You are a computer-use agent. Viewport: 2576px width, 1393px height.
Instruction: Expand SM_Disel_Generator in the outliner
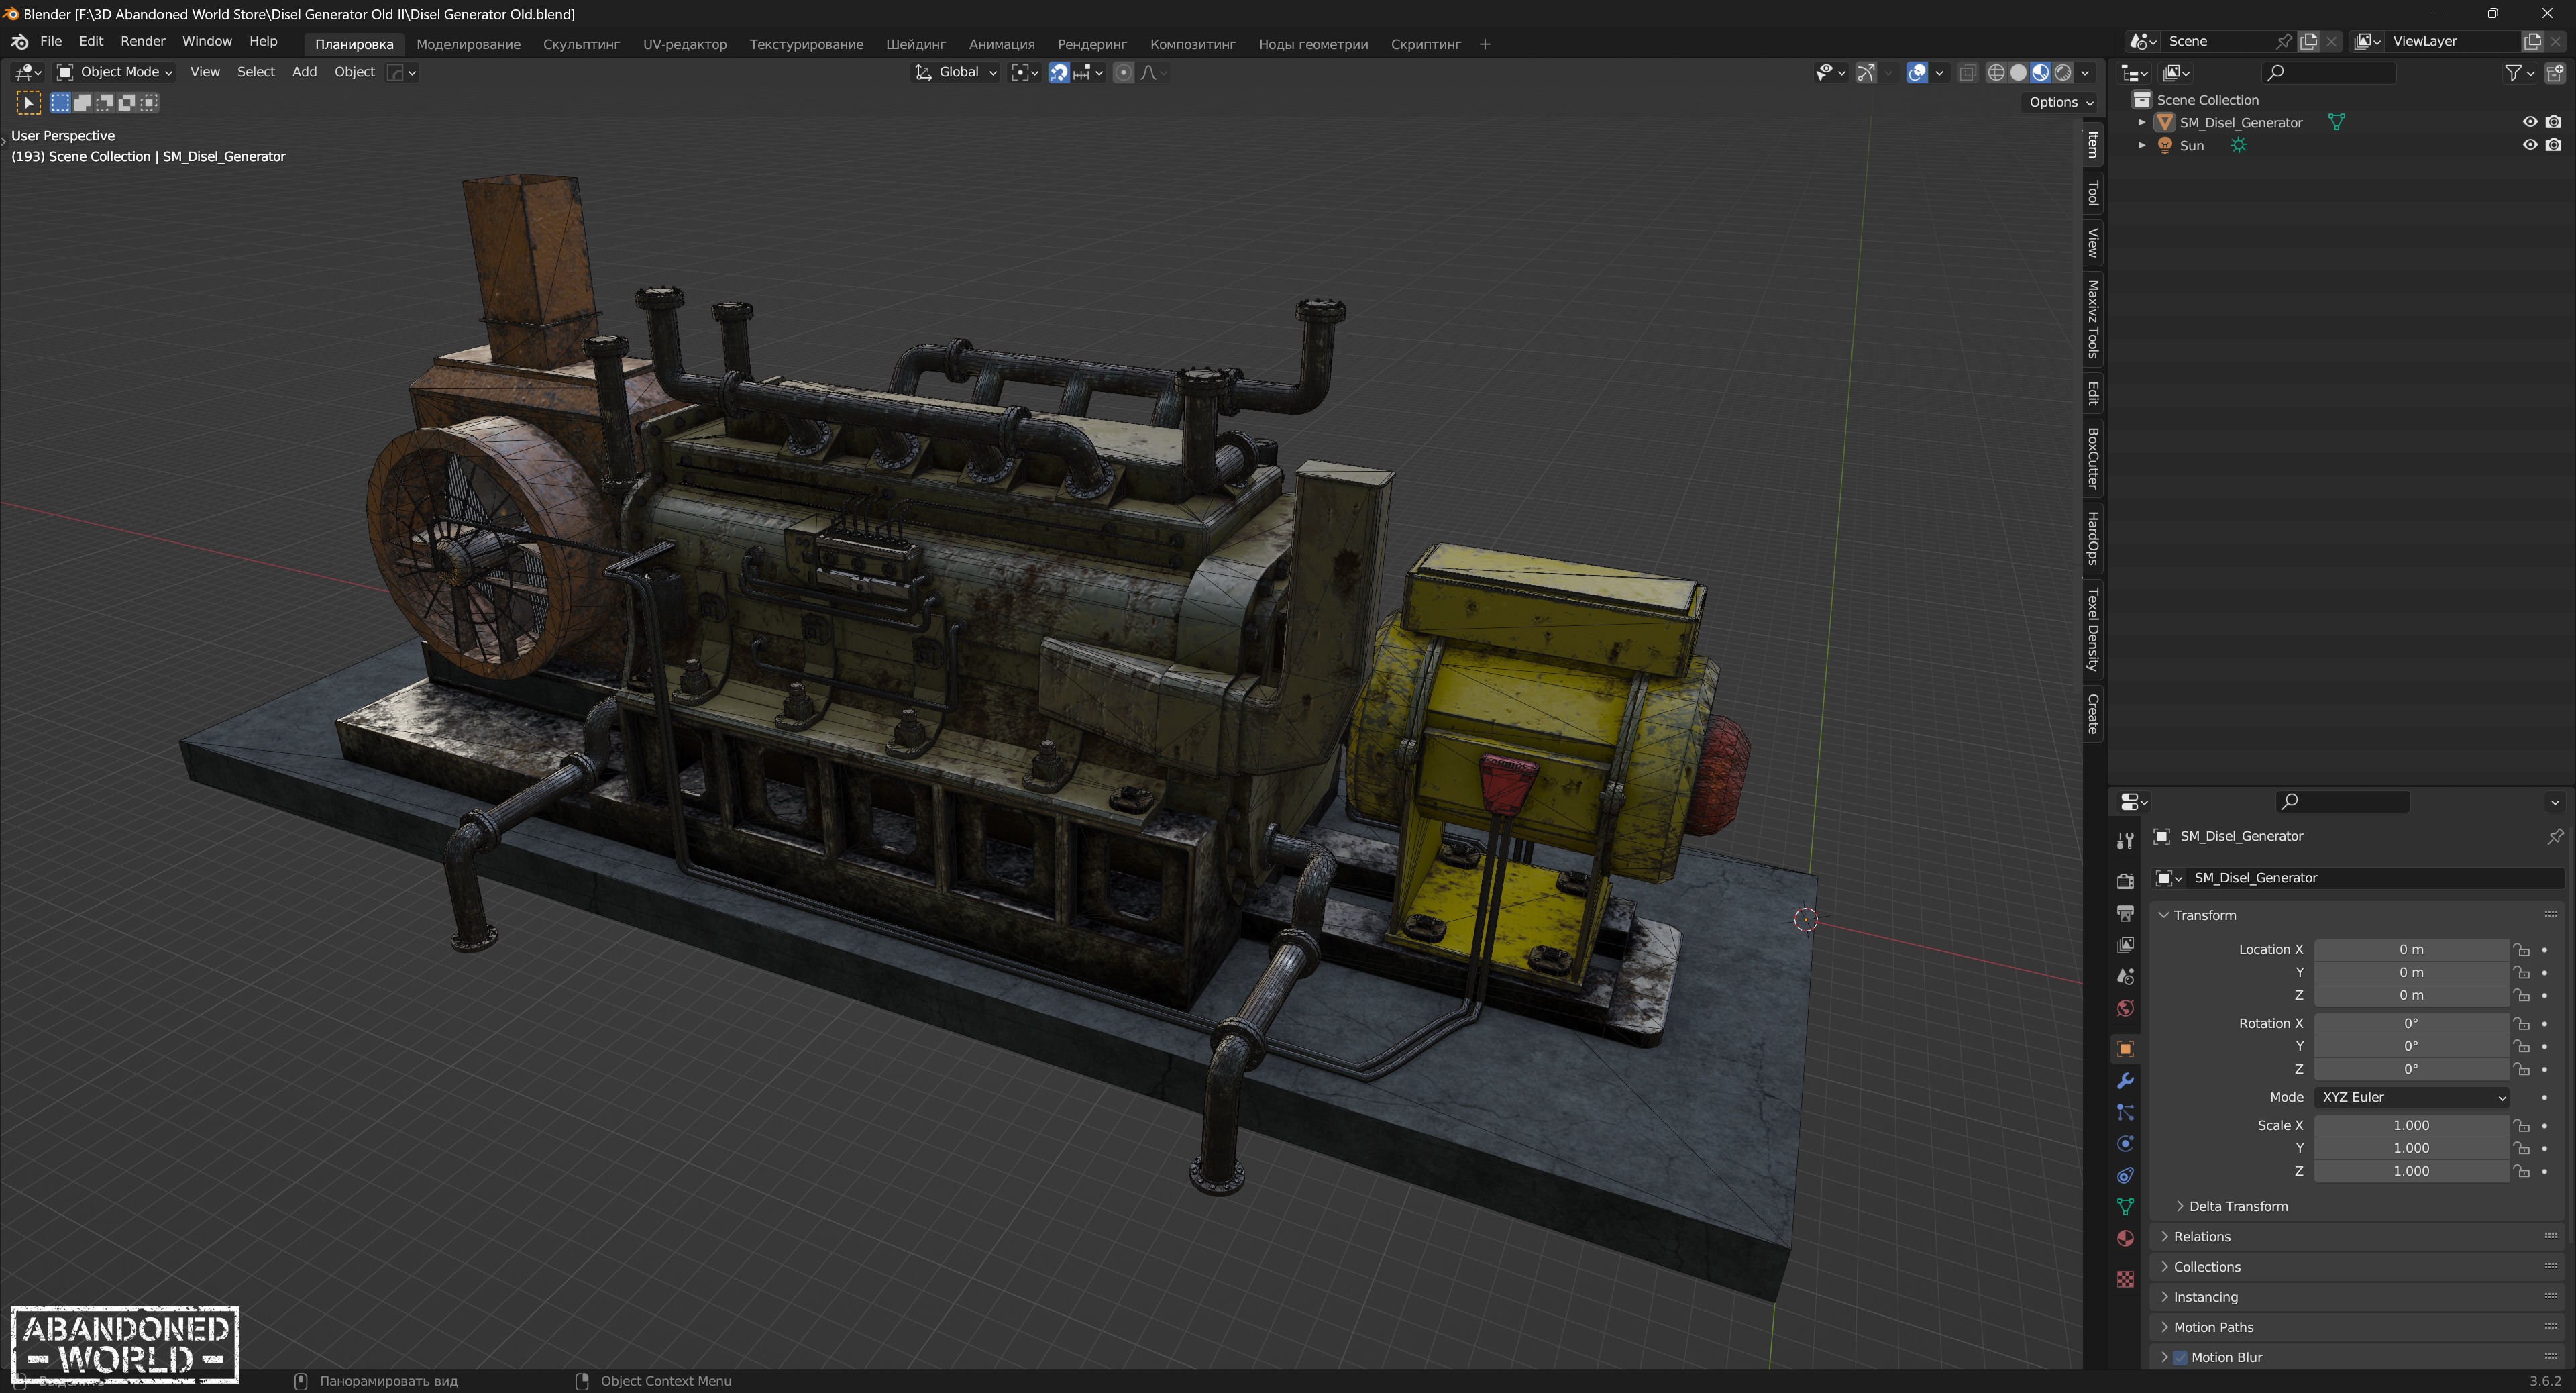[x=2141, y=122]
